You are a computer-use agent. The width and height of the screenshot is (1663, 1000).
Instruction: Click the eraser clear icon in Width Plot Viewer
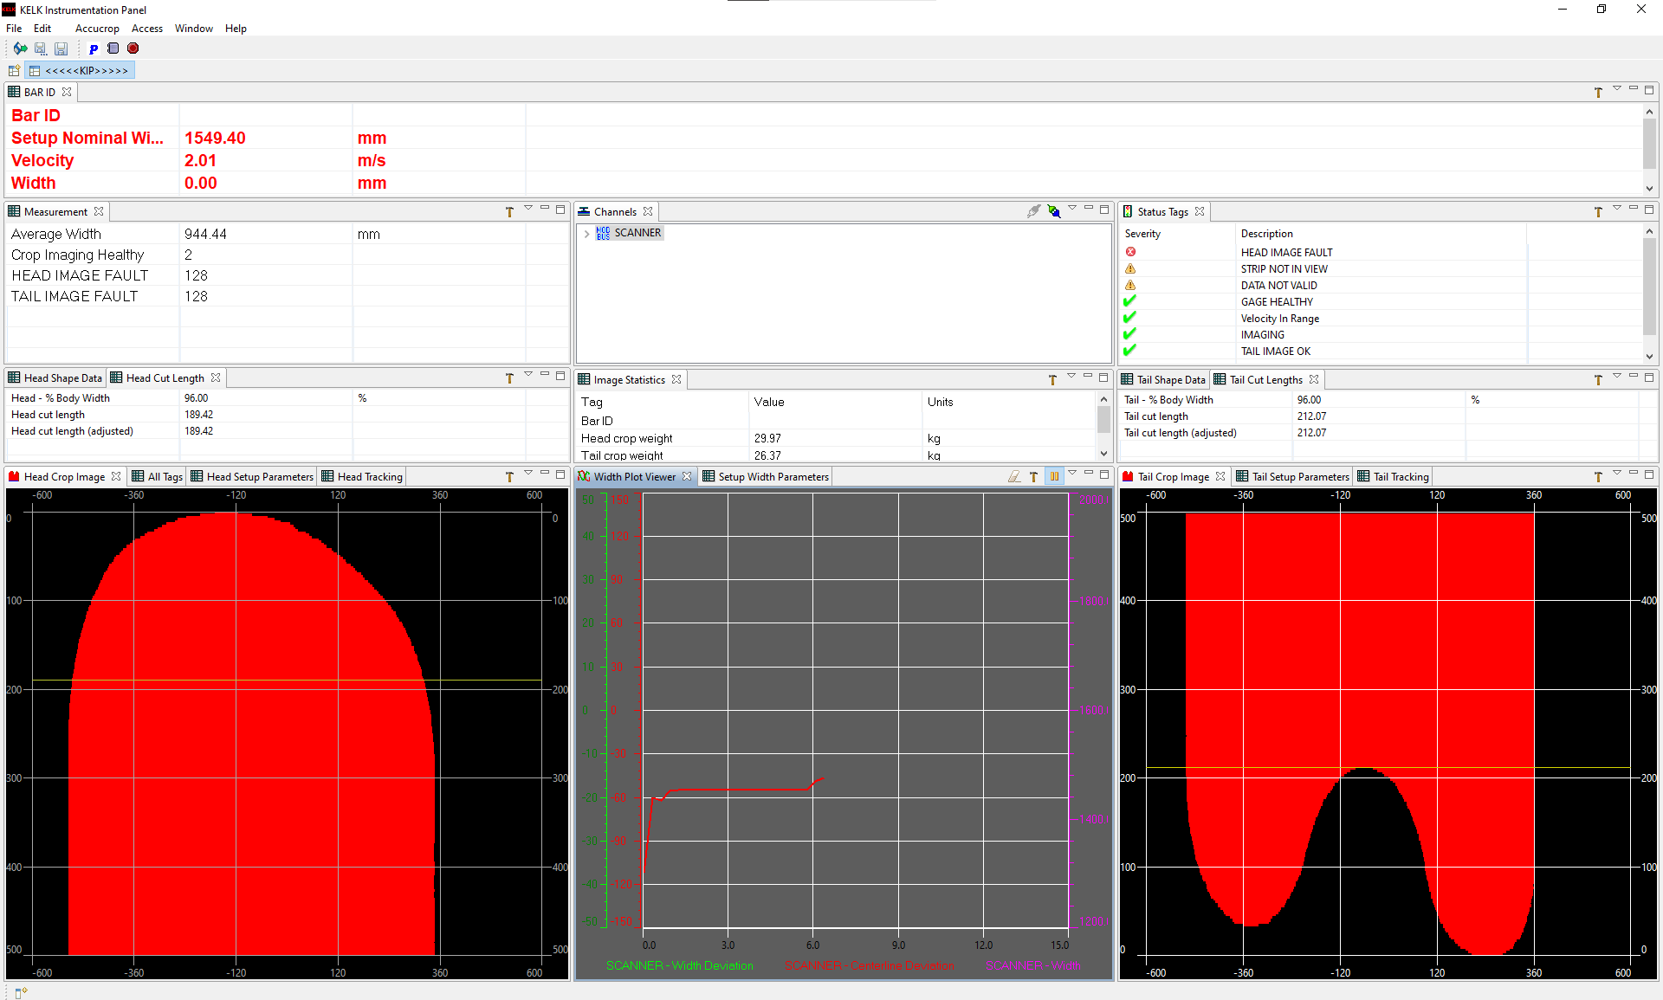coord(1014,476)
